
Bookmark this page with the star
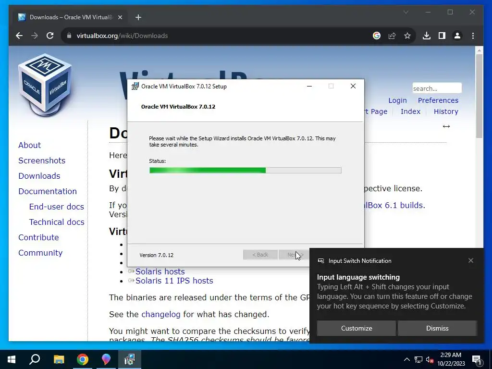click(407, 36)
